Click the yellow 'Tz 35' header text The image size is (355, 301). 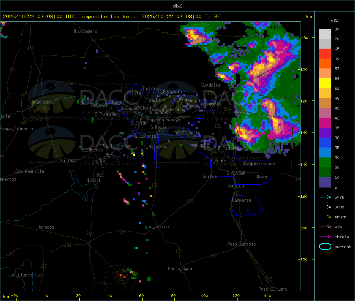pos(212,17)
